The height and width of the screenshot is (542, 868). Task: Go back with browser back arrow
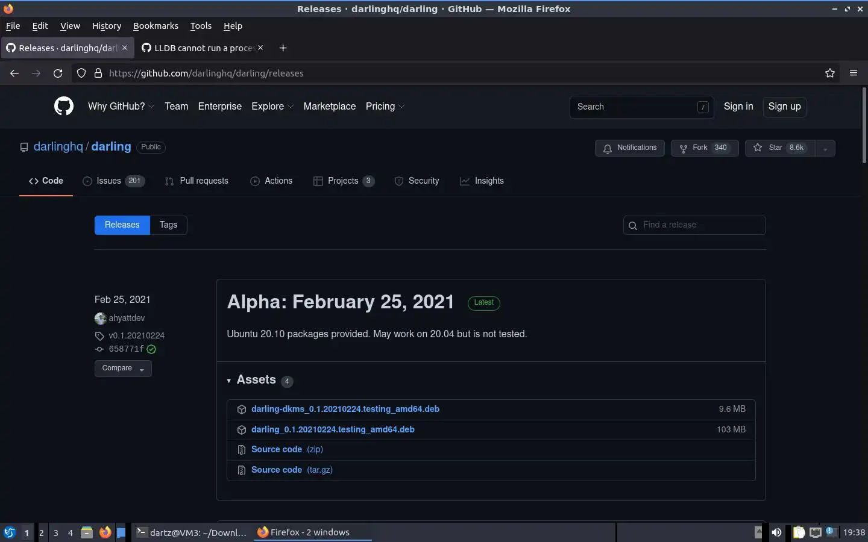tap(14, 73)
